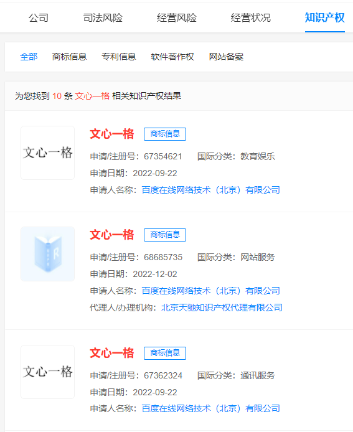Open the 公司 tab
The image size is (353, 432).
pyautogui.click(x=39, y=18)
